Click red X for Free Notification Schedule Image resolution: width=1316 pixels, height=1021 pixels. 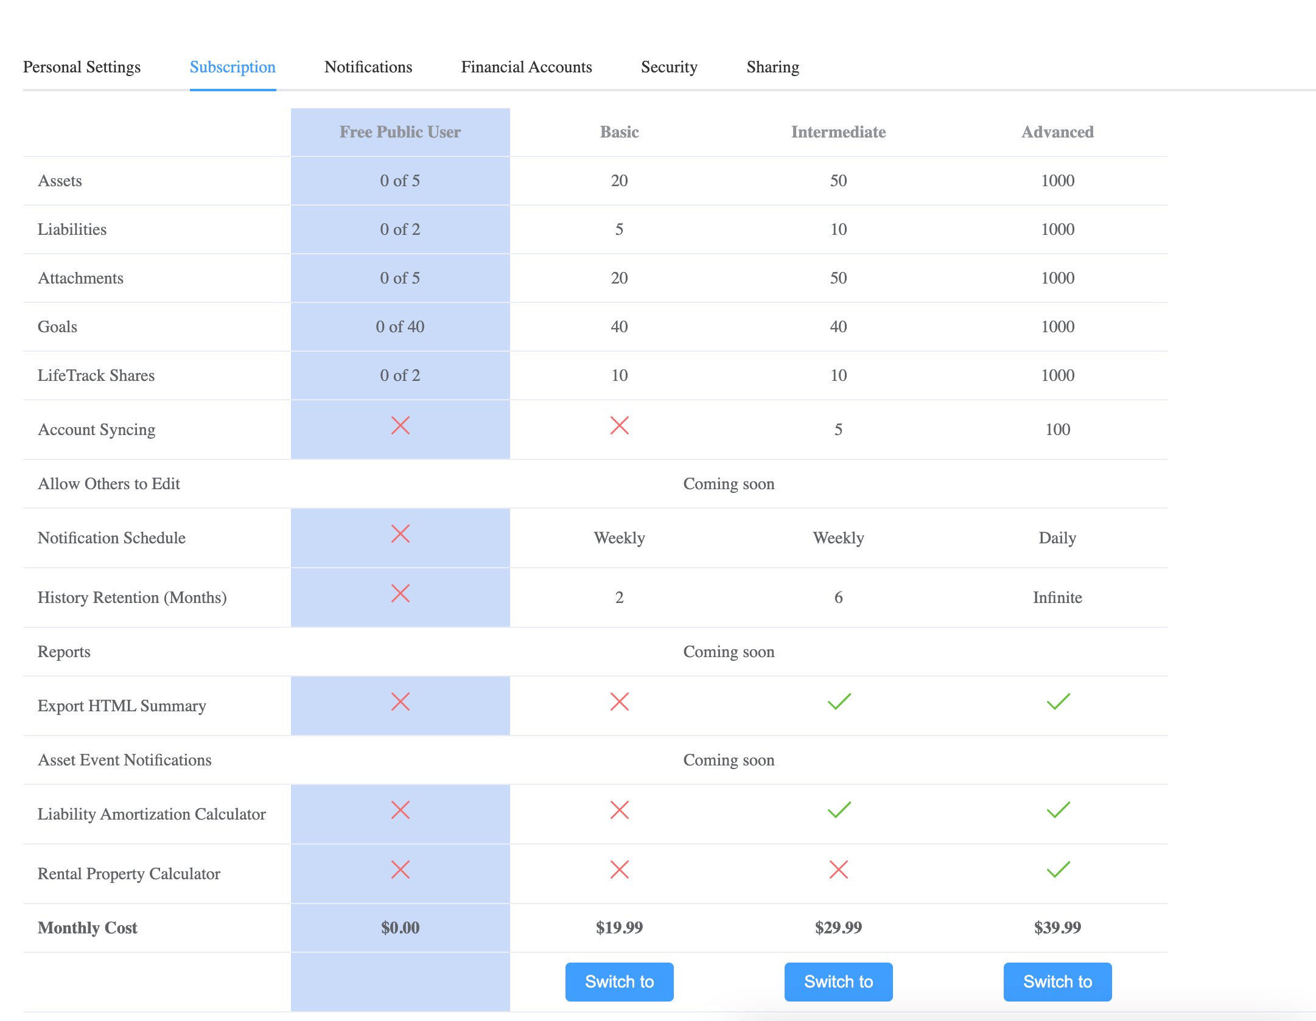(x=400, y=534)
